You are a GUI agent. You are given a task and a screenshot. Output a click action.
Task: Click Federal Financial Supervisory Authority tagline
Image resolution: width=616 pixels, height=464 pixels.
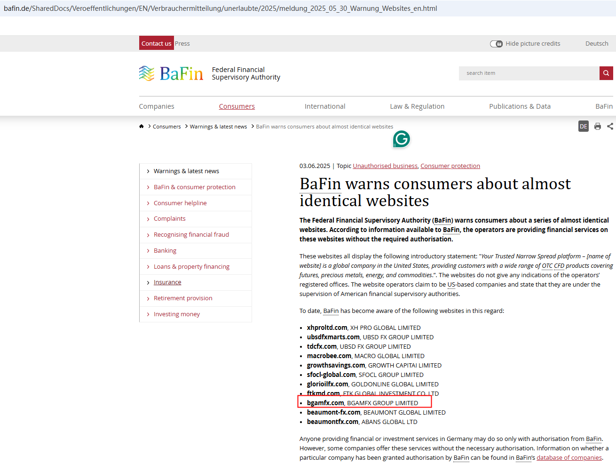(x=246, y=73)
